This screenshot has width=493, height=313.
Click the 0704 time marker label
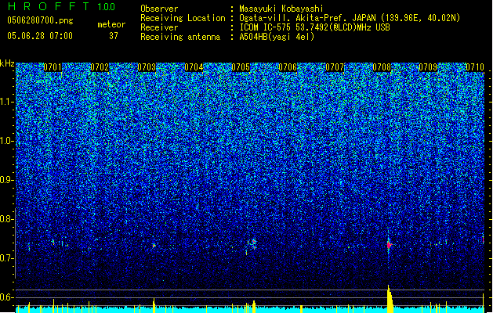pyautogui.click(x=194, y=67)
